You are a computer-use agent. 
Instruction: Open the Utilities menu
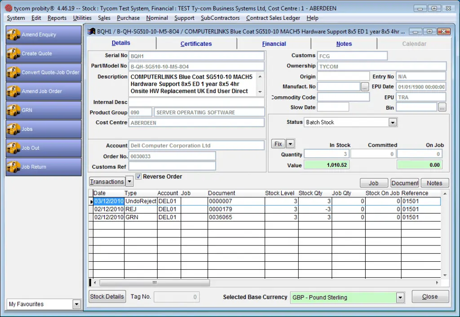(x=82, y=18)
